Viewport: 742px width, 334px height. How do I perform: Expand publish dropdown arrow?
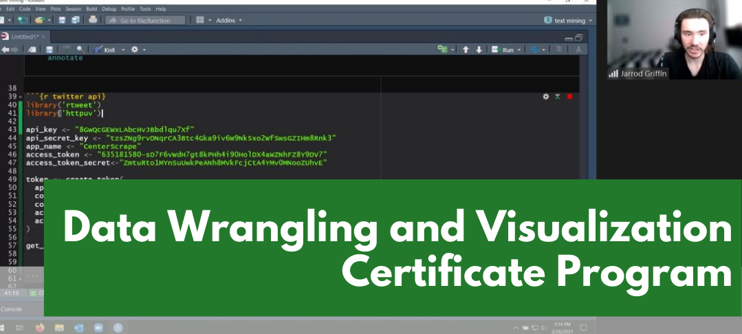(543, 50)
